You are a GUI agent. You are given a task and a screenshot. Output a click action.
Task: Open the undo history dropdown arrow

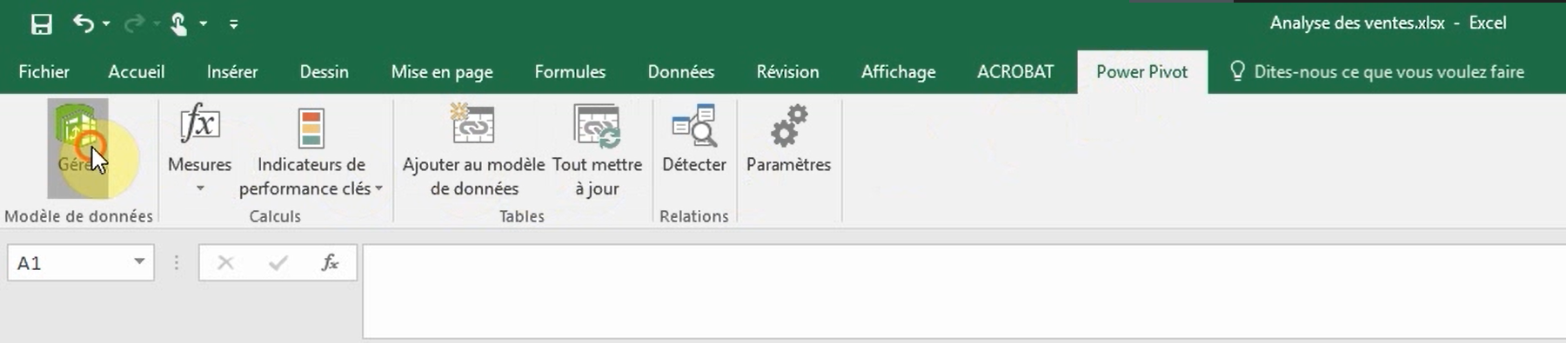tap(106, 23)
